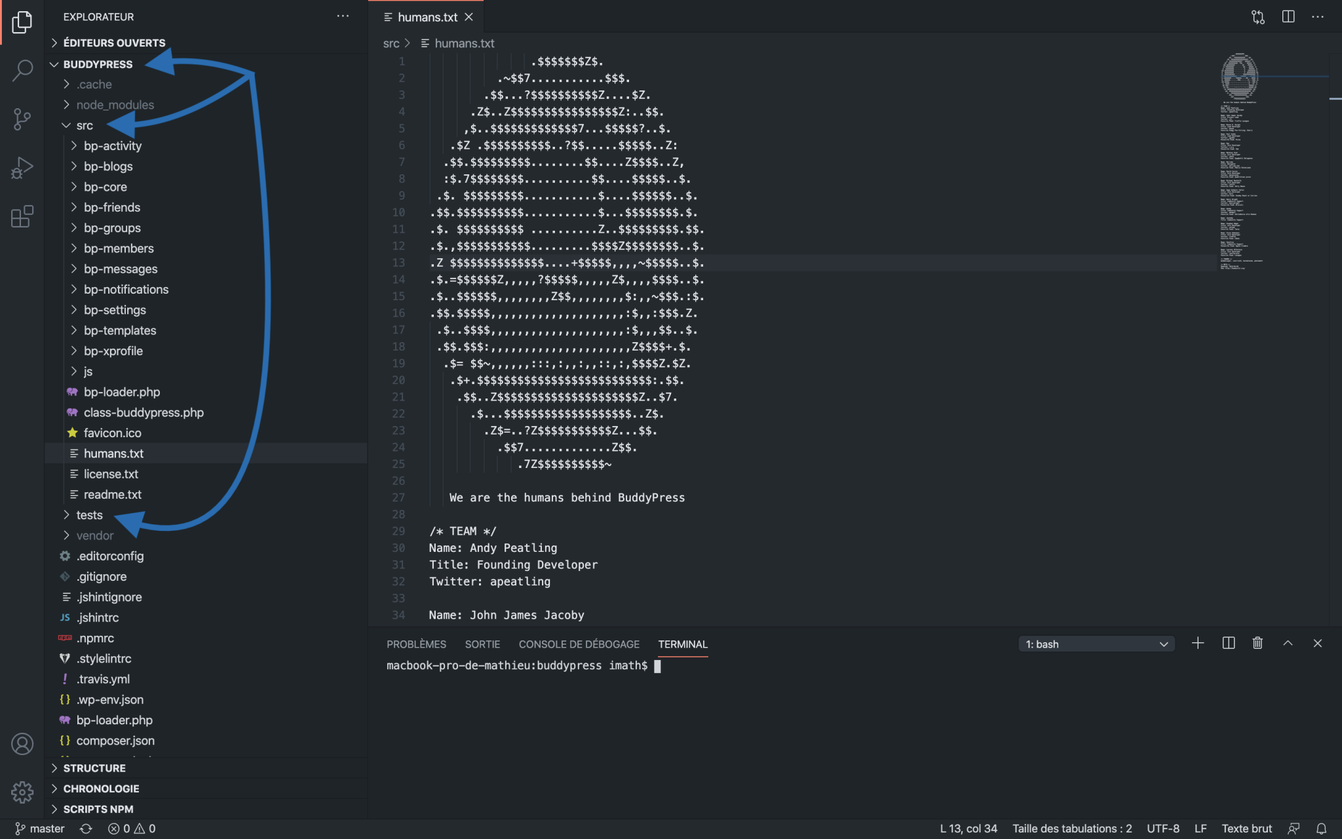Kill the terminal with trash icon
Screen dimensions: 1342x839
click(1257, 644)
